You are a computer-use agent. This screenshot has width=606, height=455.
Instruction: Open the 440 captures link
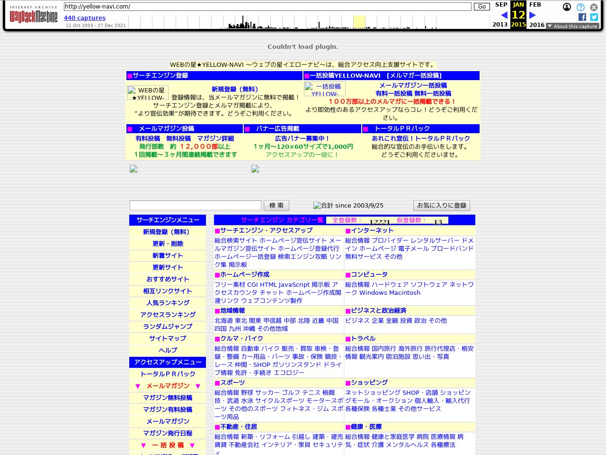coord(85,18)
